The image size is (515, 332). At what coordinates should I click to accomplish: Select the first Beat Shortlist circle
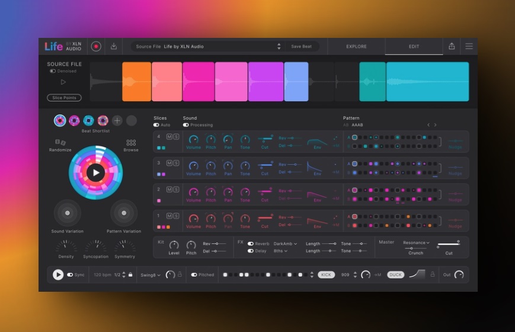(60, 121)
